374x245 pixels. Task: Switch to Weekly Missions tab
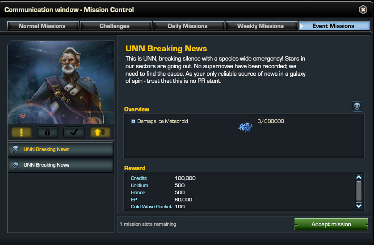261,26
